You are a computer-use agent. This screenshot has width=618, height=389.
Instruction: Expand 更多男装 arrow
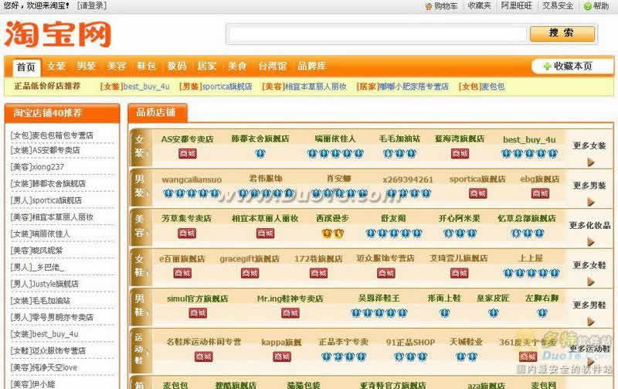590,202
